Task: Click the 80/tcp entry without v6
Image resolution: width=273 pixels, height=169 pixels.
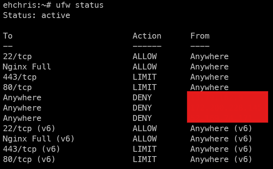Action: click(x=17, y=87)
